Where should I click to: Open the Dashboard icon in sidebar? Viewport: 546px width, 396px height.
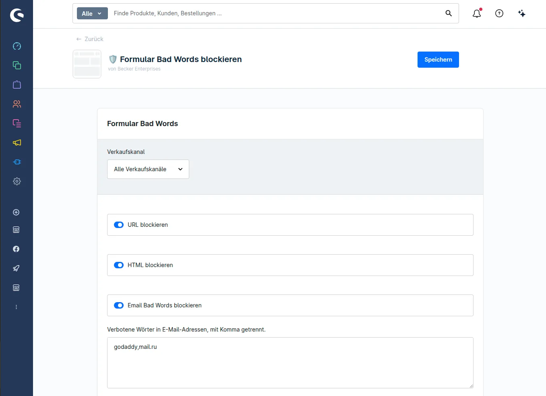pos(17,46)
